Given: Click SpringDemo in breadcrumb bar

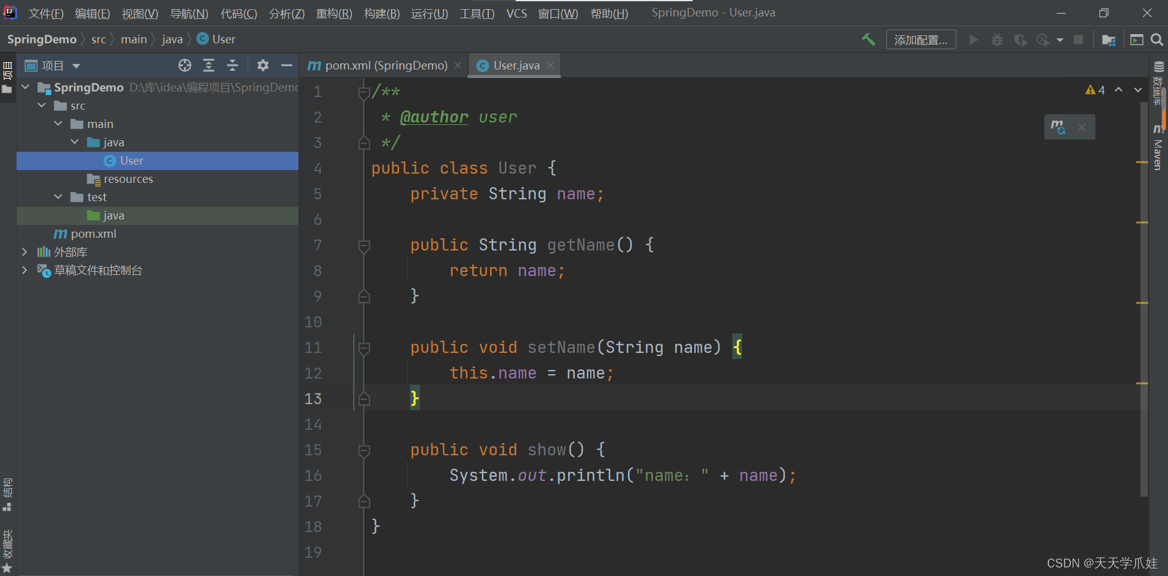Looking at the screenshot, I should pyautogui.click(x=41, y=40).
